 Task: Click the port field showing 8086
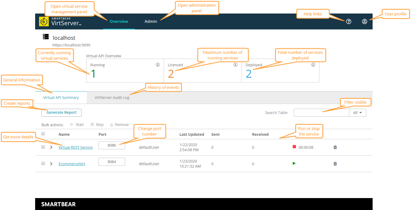tap(112, 145)
